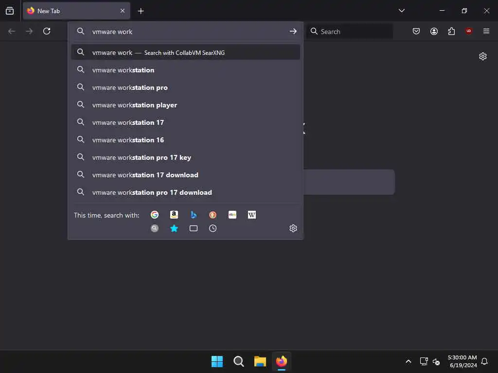Reload the current page

pyautogui.click(x=47, y=31)
